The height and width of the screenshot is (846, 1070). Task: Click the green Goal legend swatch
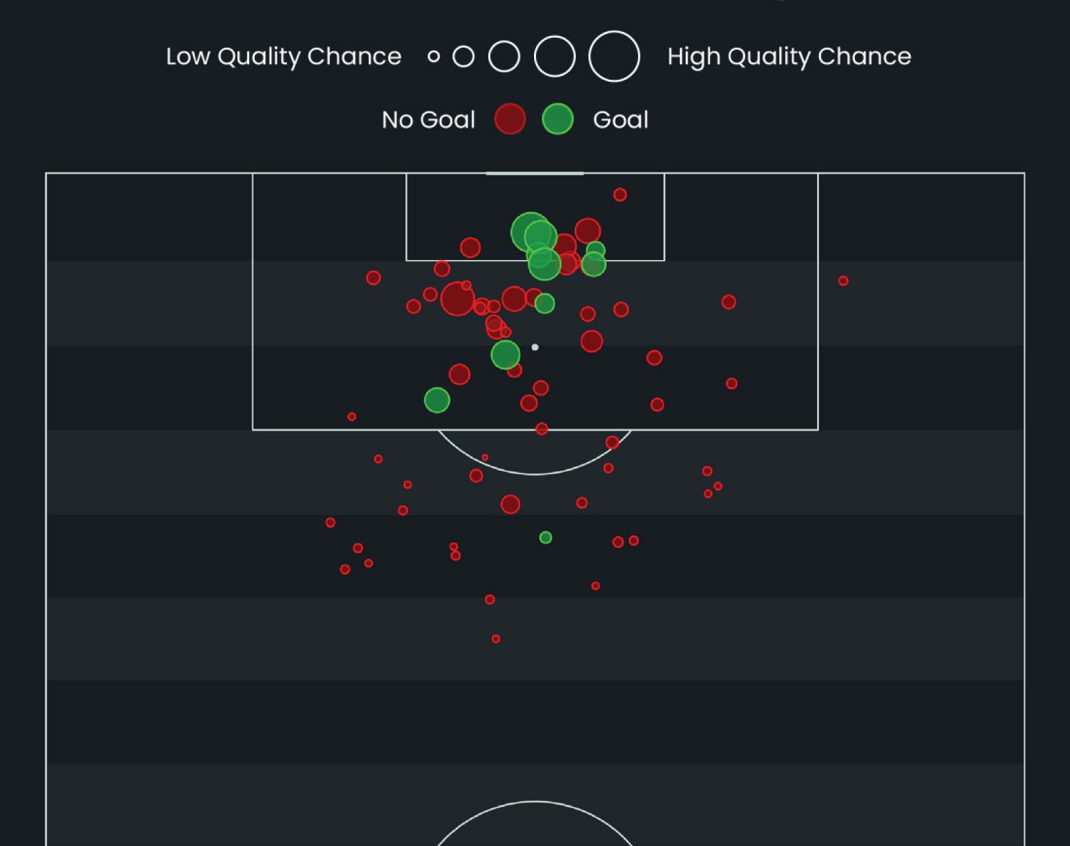558,120
